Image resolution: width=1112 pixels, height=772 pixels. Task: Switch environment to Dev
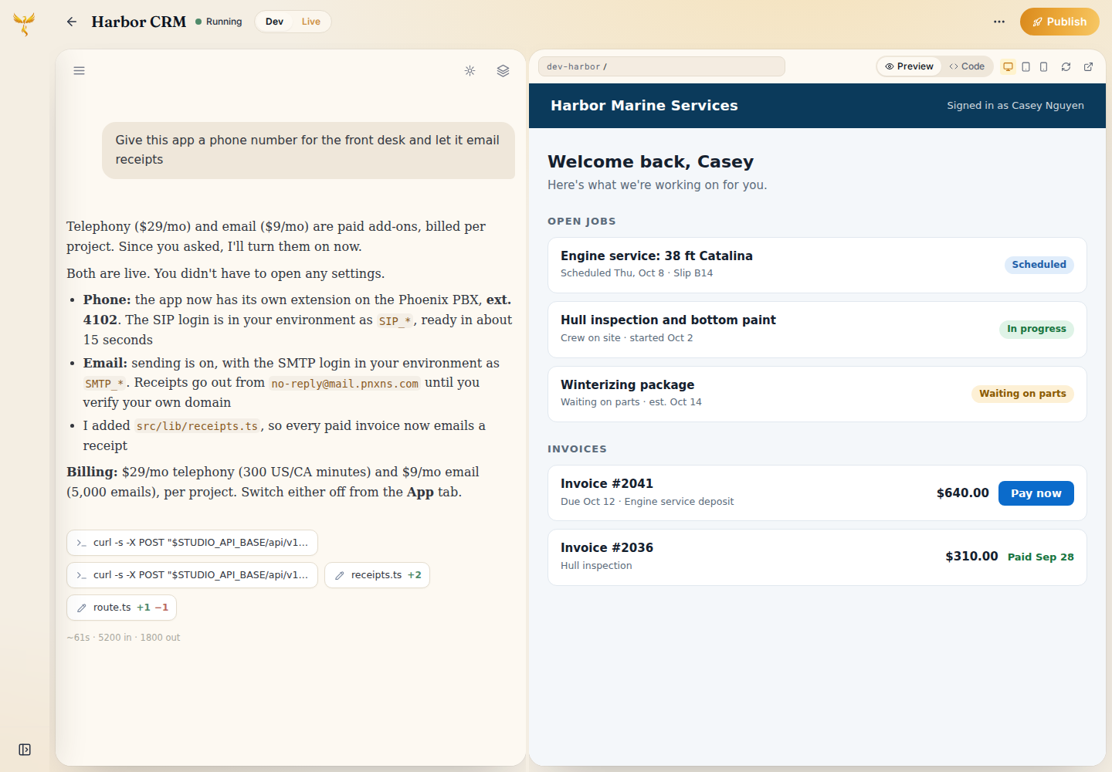click(274, 22)
